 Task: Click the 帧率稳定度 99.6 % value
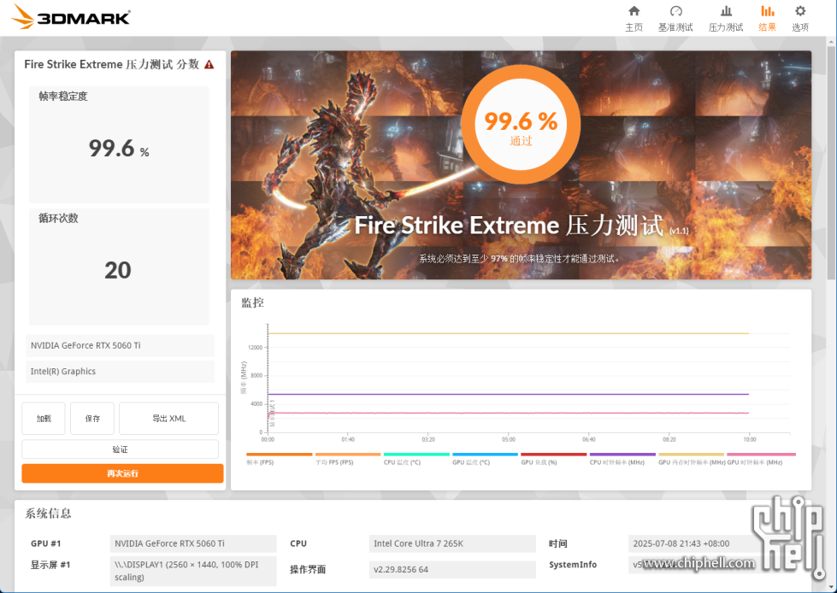click(x=119, y=149)
